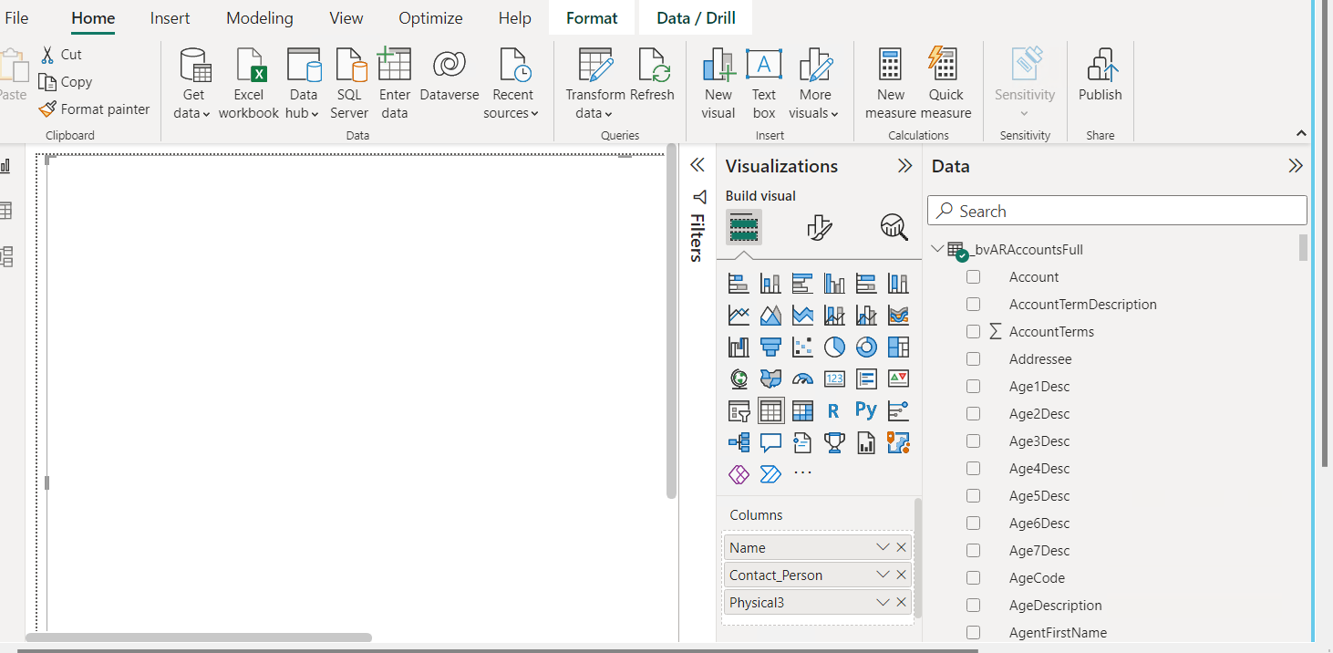Tick the Addressee field checkbox
Image resolution: width=1333 pixels, height=653 pixels.
pyautogui.click(x=973, y=359)
